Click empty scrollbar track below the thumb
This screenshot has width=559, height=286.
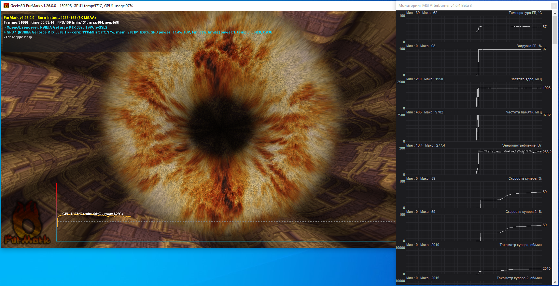(x=555, y=162)
